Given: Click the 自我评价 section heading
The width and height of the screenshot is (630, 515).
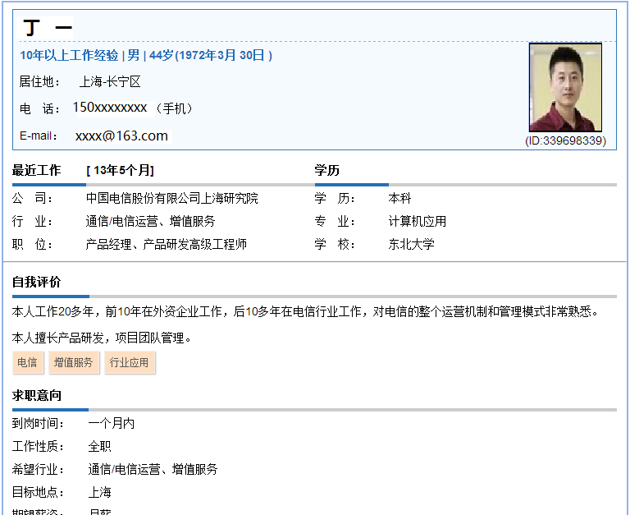Looking at the screenshot, I should (36, 282).
